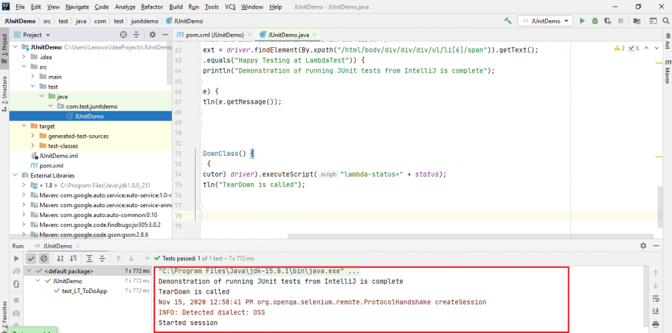Collapse the target folder
672x333 pixels.
[24, 127]
